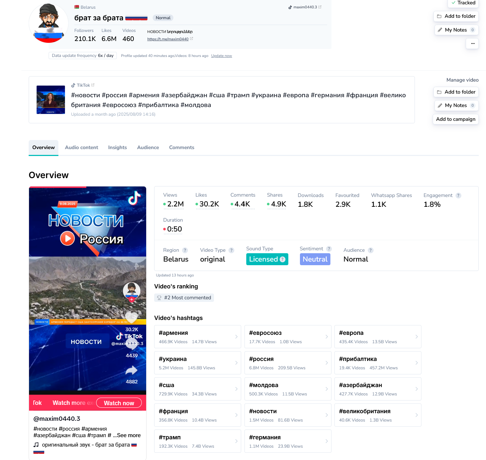Switch to the Audio content tab
The height and width of the screenshot is (460, 486).
[x=82, y=148]
